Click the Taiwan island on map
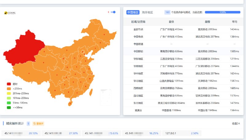The width and height of the screenshot is (246, 140). tap(91, 92)
